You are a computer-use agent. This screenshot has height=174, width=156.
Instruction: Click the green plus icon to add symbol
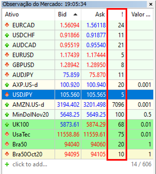pyautogui.click(x=7, y=164)
